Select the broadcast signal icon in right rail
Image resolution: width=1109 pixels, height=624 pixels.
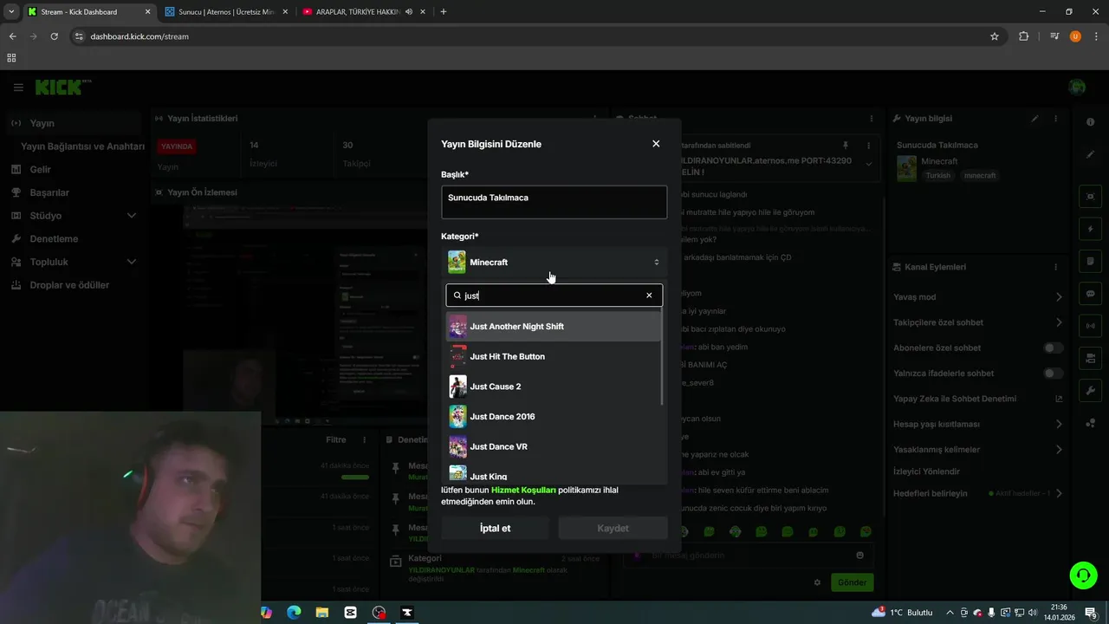click(1091, 326)
